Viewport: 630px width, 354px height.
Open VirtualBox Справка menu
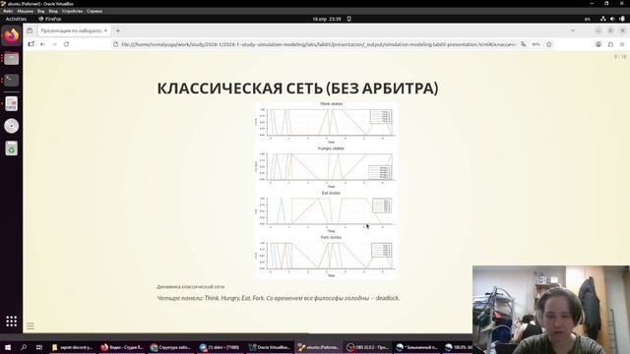(94, 11)
